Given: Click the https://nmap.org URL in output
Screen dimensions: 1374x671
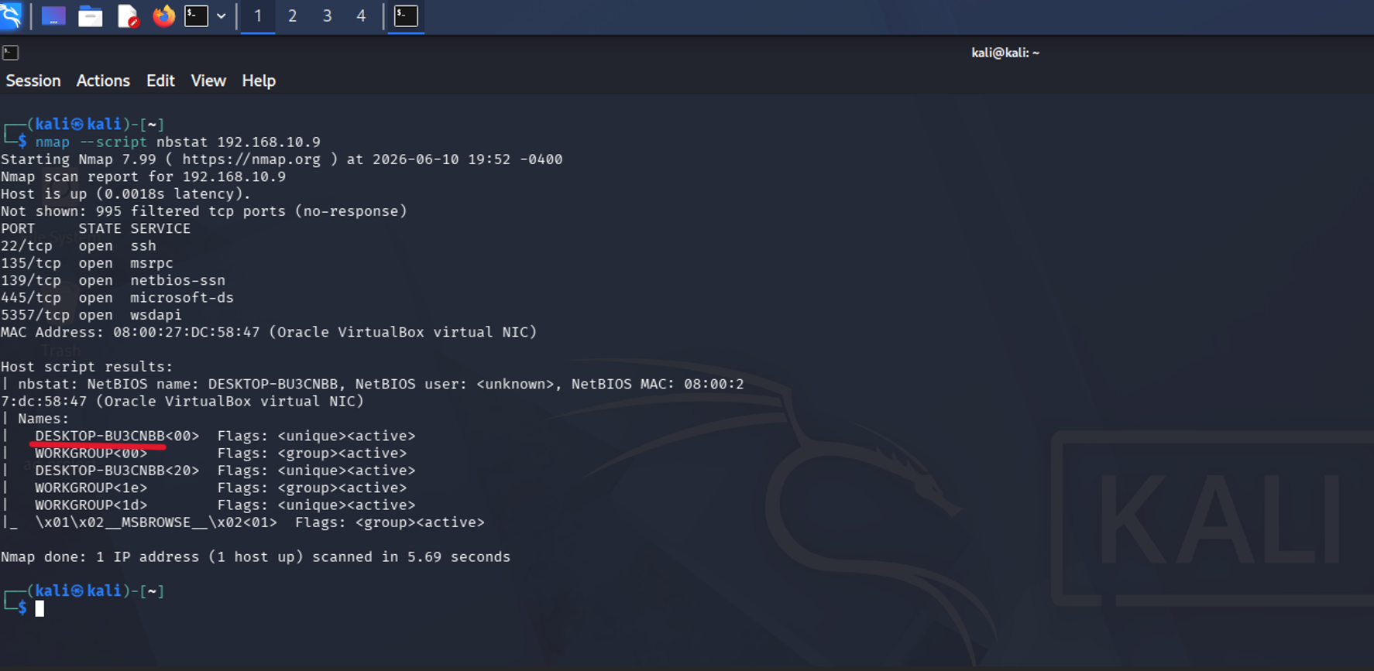Looking at the screenshot, I should coord(251,159).
